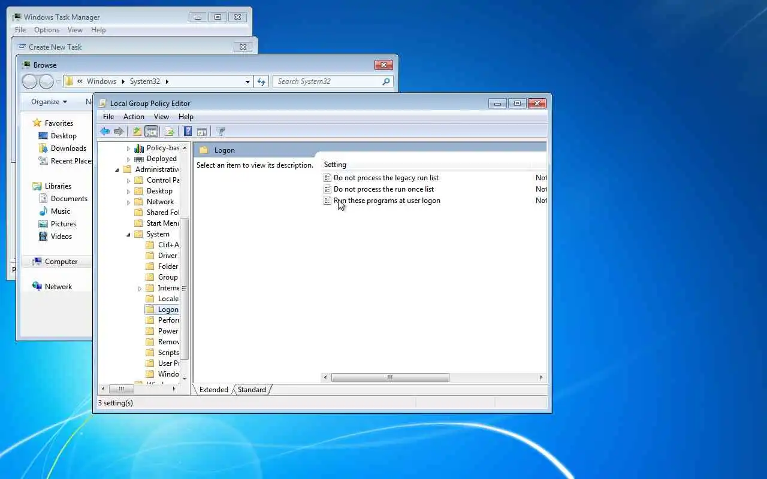Click the refresh icon in Browse address bar
Viewport: 767px width, 479px height.
tap(261, 81)
